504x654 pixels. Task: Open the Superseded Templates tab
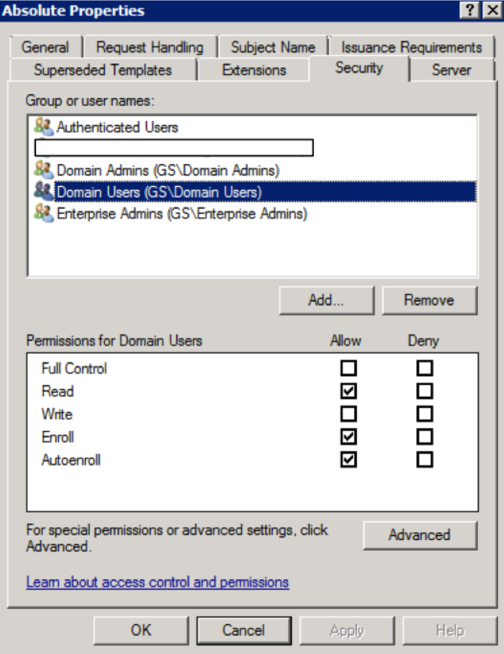[103, 70]
